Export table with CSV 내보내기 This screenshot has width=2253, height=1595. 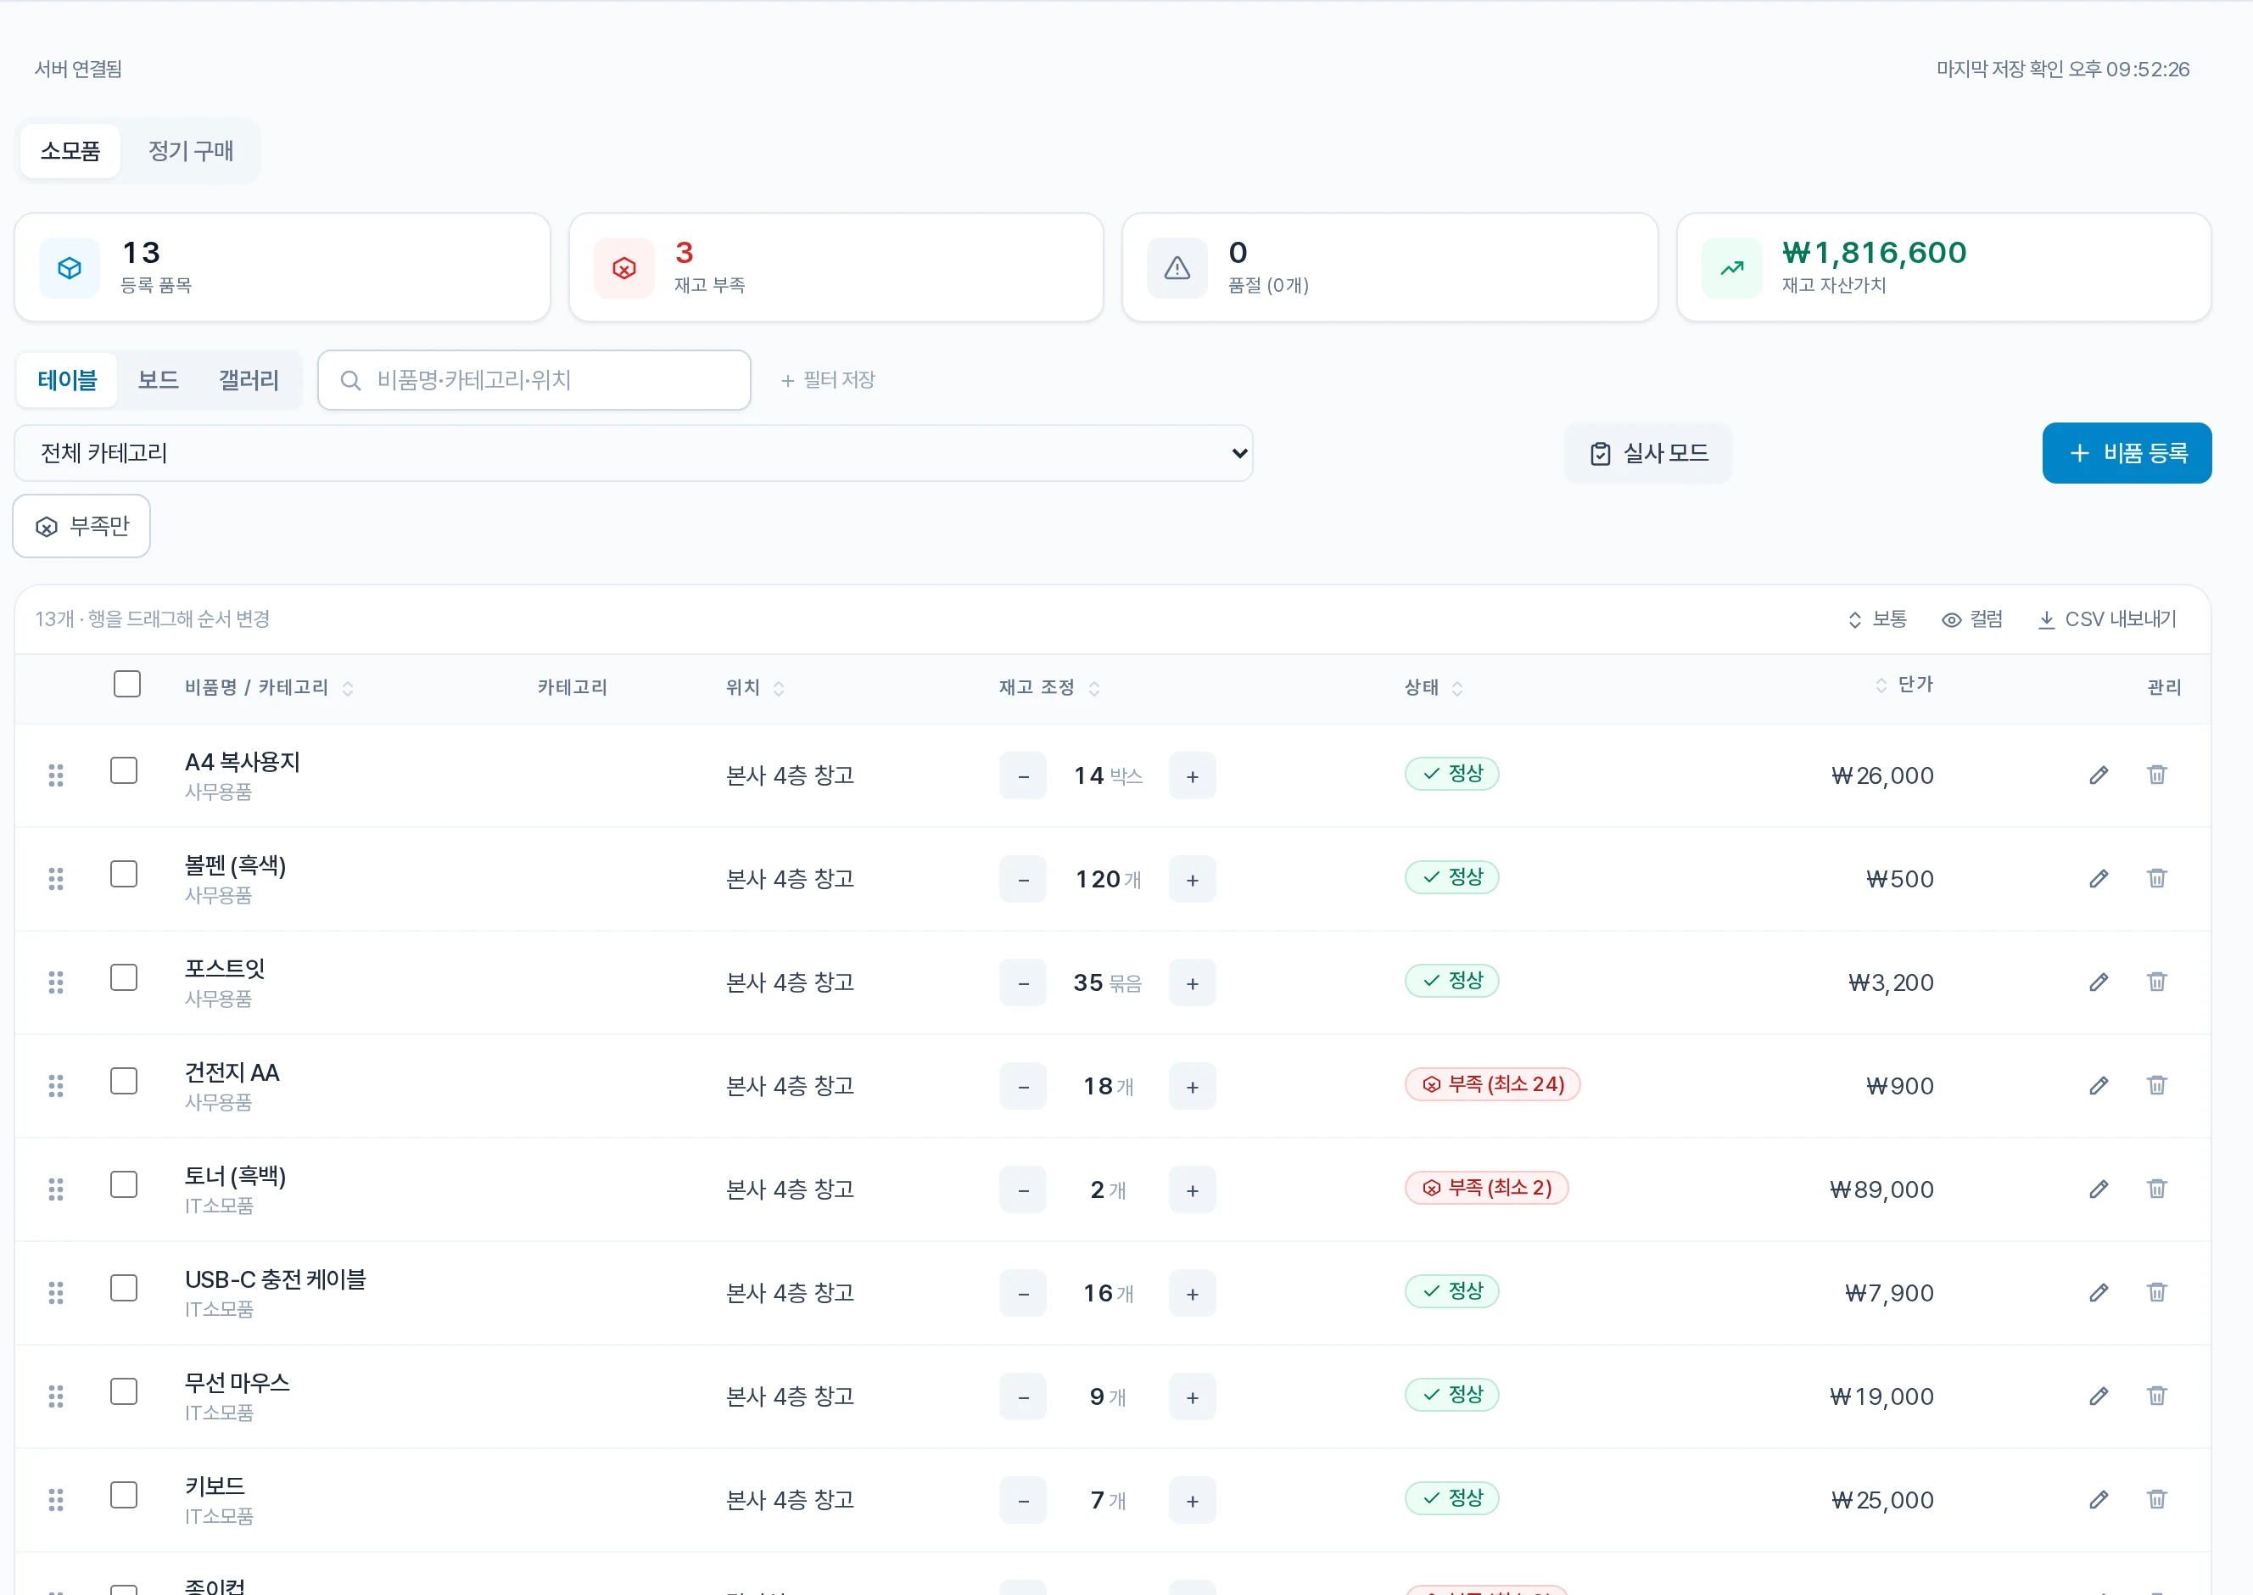(x=2108, y=619)
